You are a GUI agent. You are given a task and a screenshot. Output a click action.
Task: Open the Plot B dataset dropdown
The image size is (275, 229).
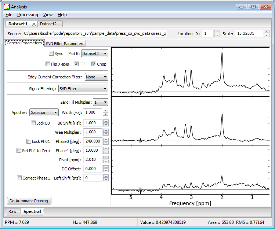[x=94, y=53]
